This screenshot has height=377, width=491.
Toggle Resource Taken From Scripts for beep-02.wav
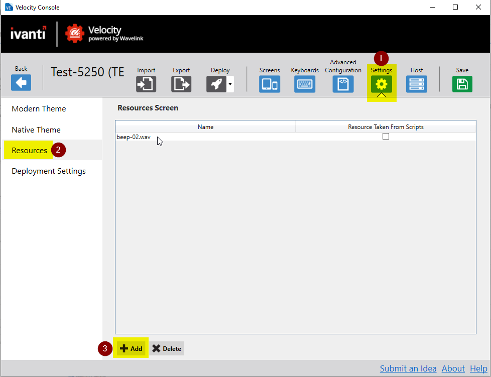(386, 137)
